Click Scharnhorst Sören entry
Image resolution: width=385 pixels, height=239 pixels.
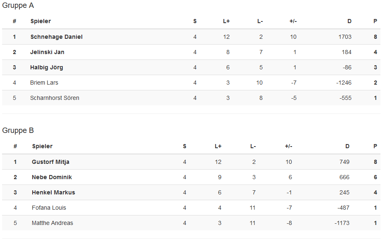pos(55,98)
